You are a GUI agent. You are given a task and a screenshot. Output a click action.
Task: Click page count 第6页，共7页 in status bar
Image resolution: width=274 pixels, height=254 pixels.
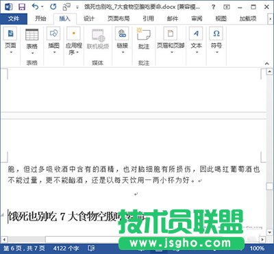coord(24,249)
